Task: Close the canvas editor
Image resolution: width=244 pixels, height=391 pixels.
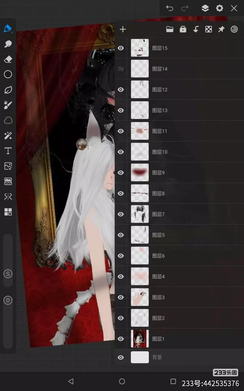Action: (x=234, y=8)
